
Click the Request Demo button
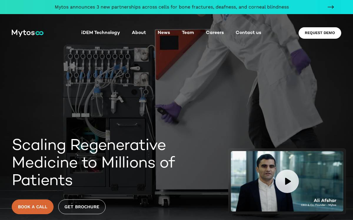point(320,33)
